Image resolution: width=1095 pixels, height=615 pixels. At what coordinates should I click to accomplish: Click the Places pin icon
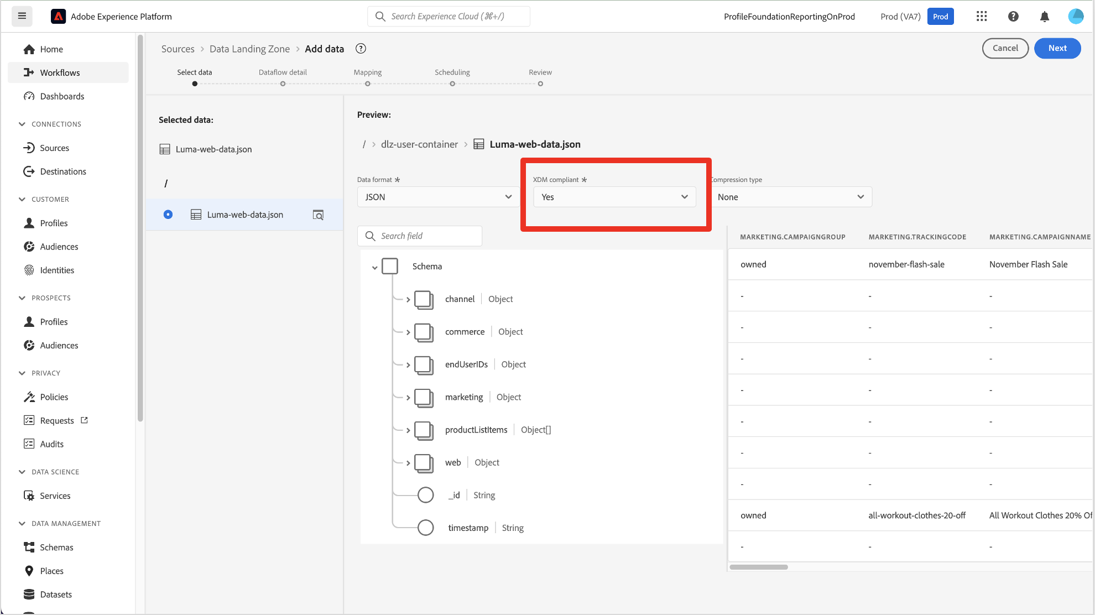point(29,571)
